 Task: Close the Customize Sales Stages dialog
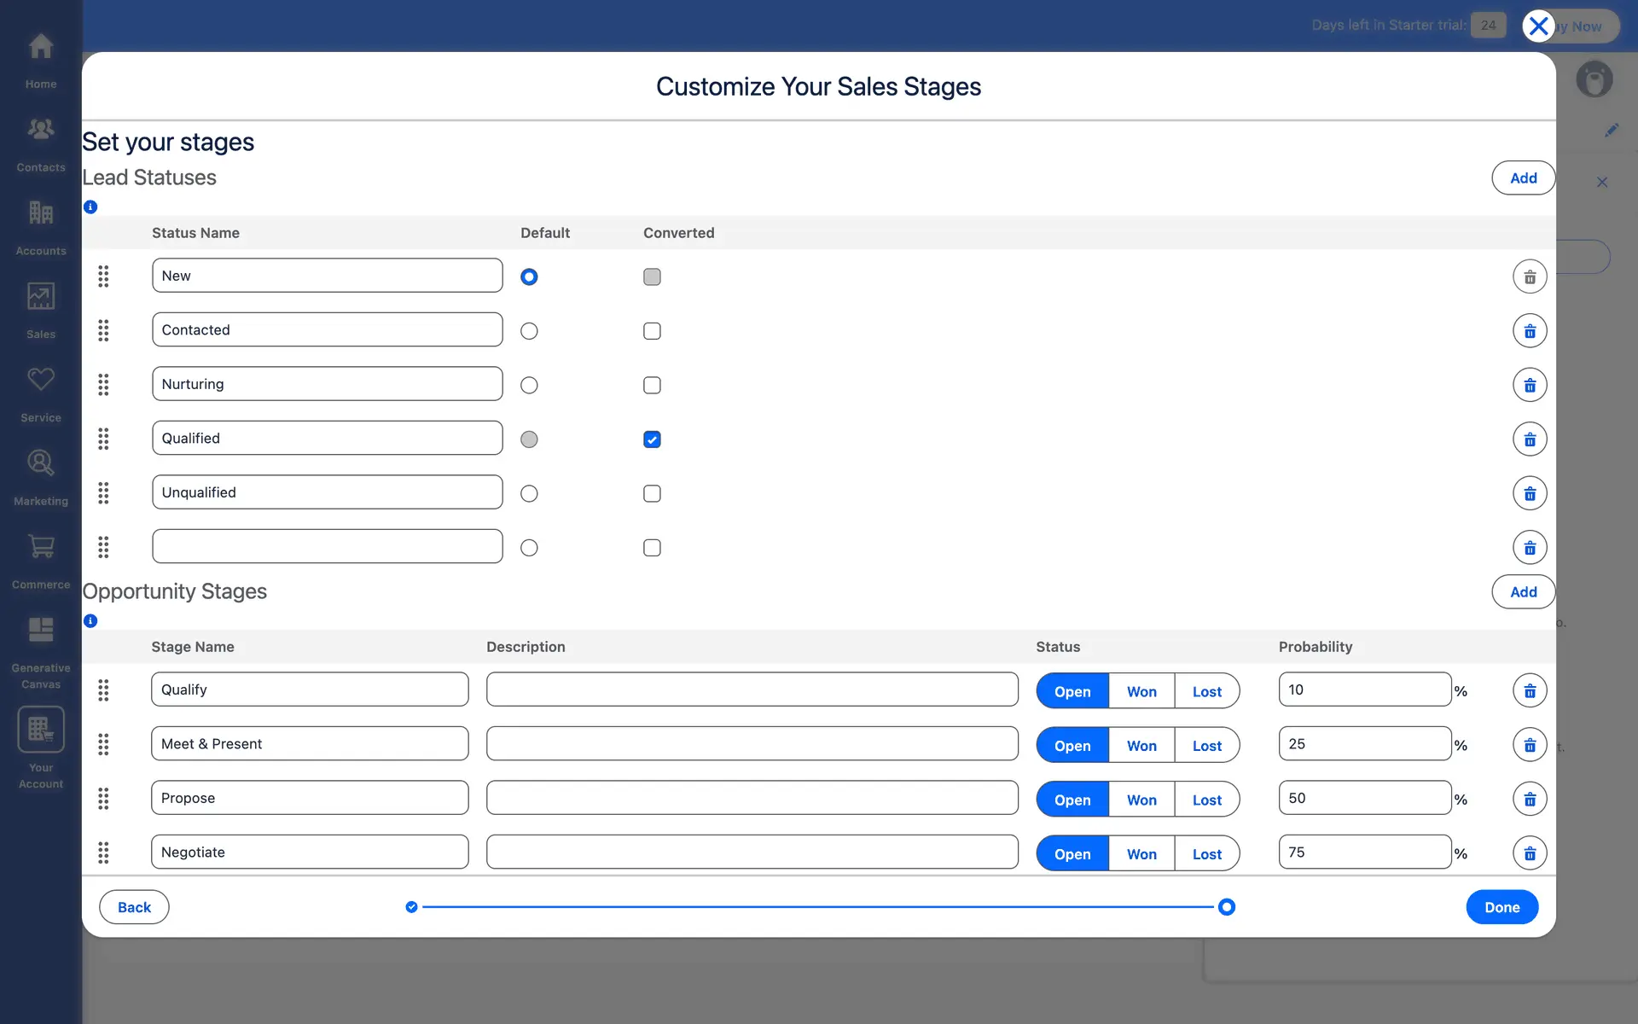click(x=1538, y=26)
